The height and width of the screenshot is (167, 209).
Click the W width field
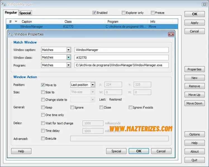(x=113, y=92)
